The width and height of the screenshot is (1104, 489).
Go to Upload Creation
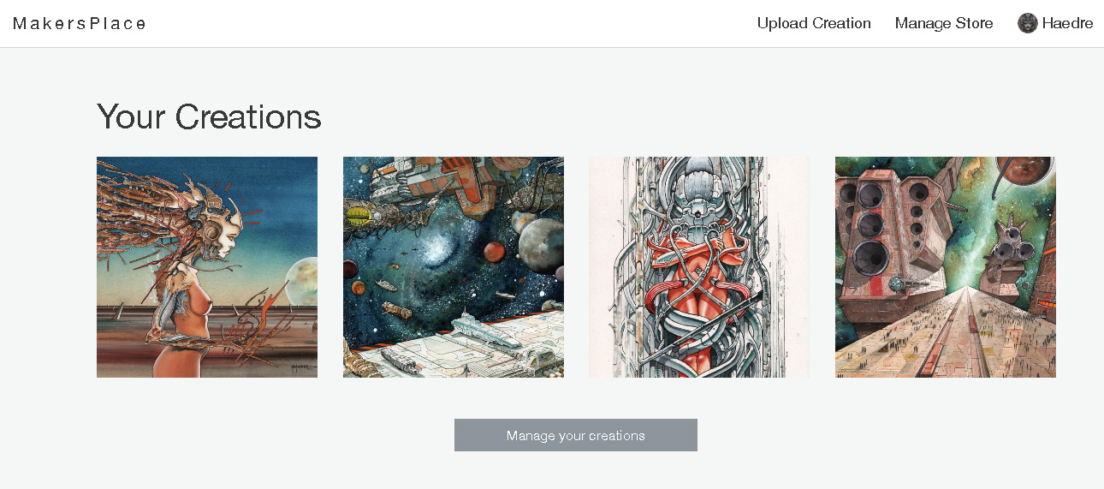pos(814,23)
